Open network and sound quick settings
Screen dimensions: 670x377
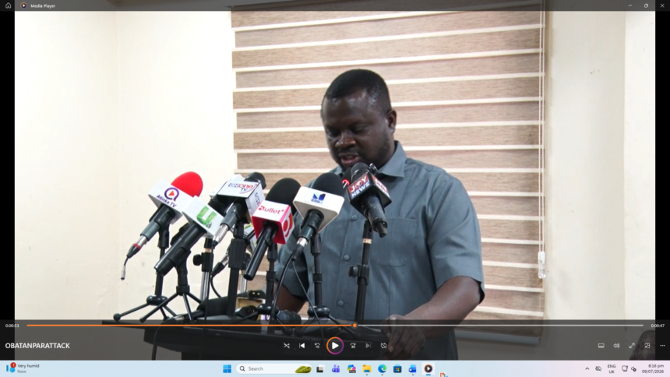tap(629, 368)
